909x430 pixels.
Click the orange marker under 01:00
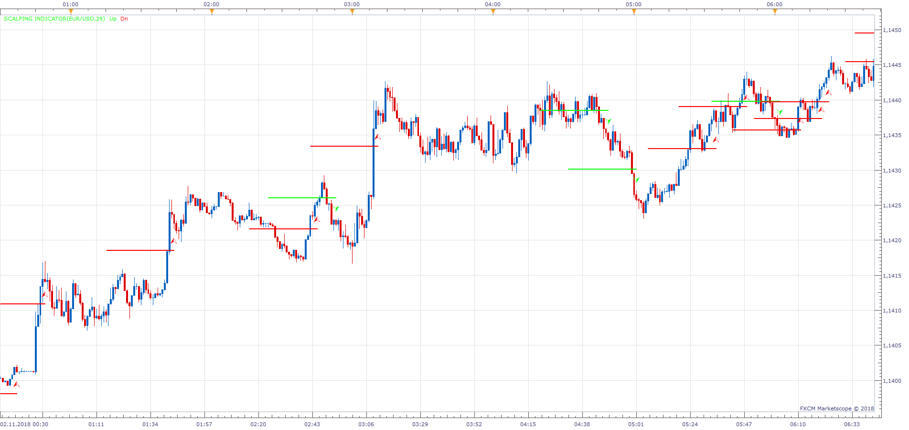[x=71, y=12]
